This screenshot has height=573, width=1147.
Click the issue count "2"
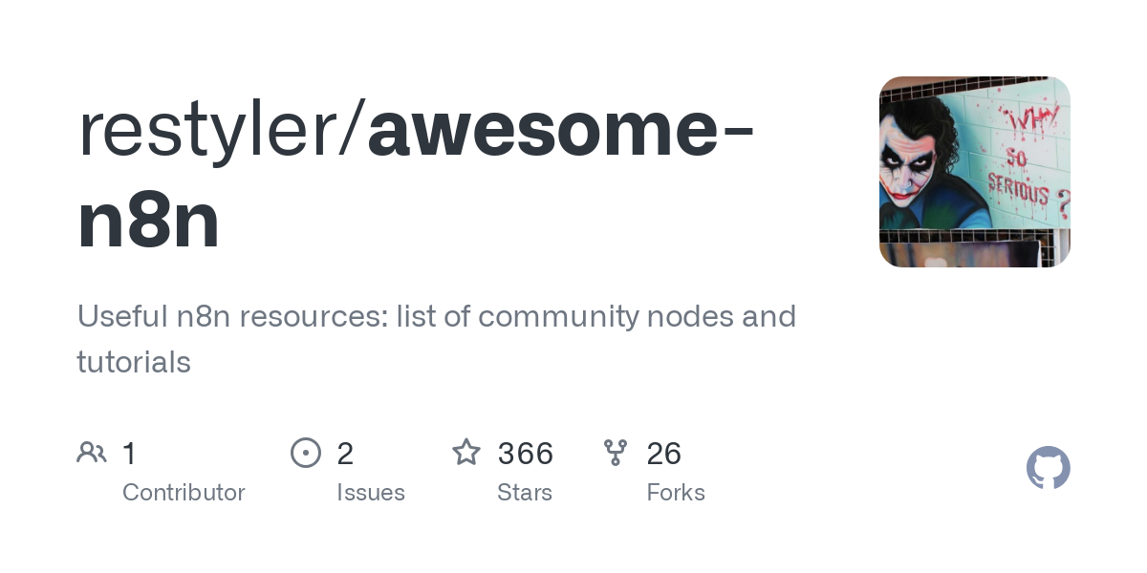point(345,453)
